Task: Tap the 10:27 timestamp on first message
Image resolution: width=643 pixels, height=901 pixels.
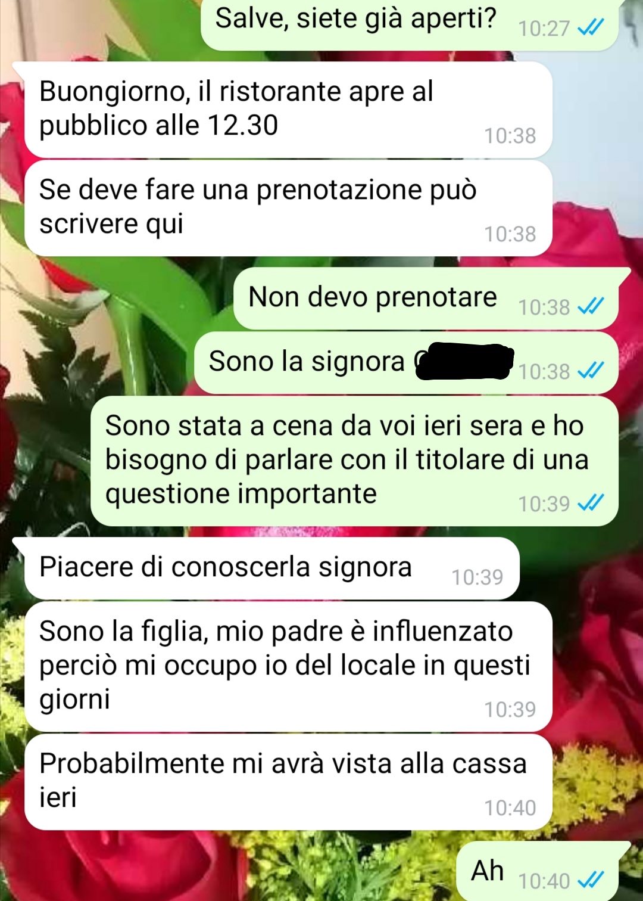Action: 544,28
